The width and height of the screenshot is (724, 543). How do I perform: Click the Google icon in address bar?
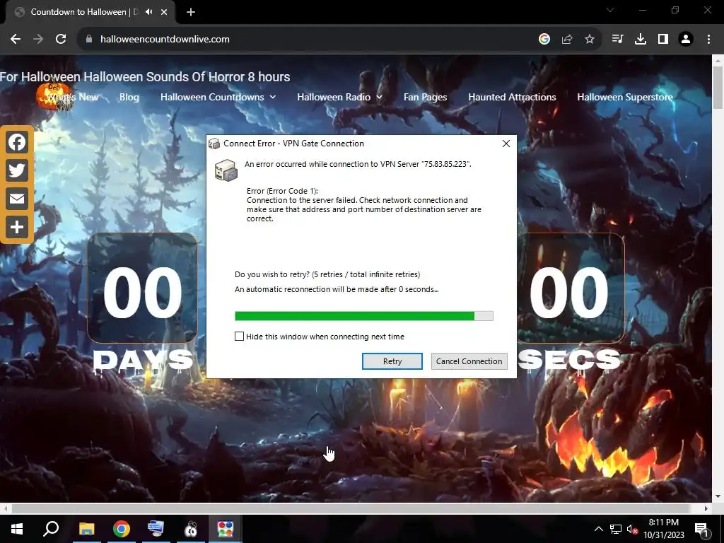[544, 40]
